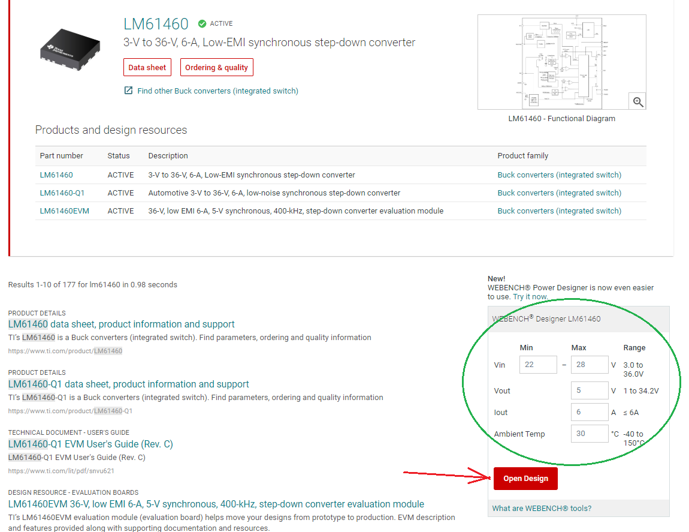The width and height of the screenshot is (689, 532).
Task: Click the LM61460 product title heading
Action: pyautogui.click(x=156, y=24)
